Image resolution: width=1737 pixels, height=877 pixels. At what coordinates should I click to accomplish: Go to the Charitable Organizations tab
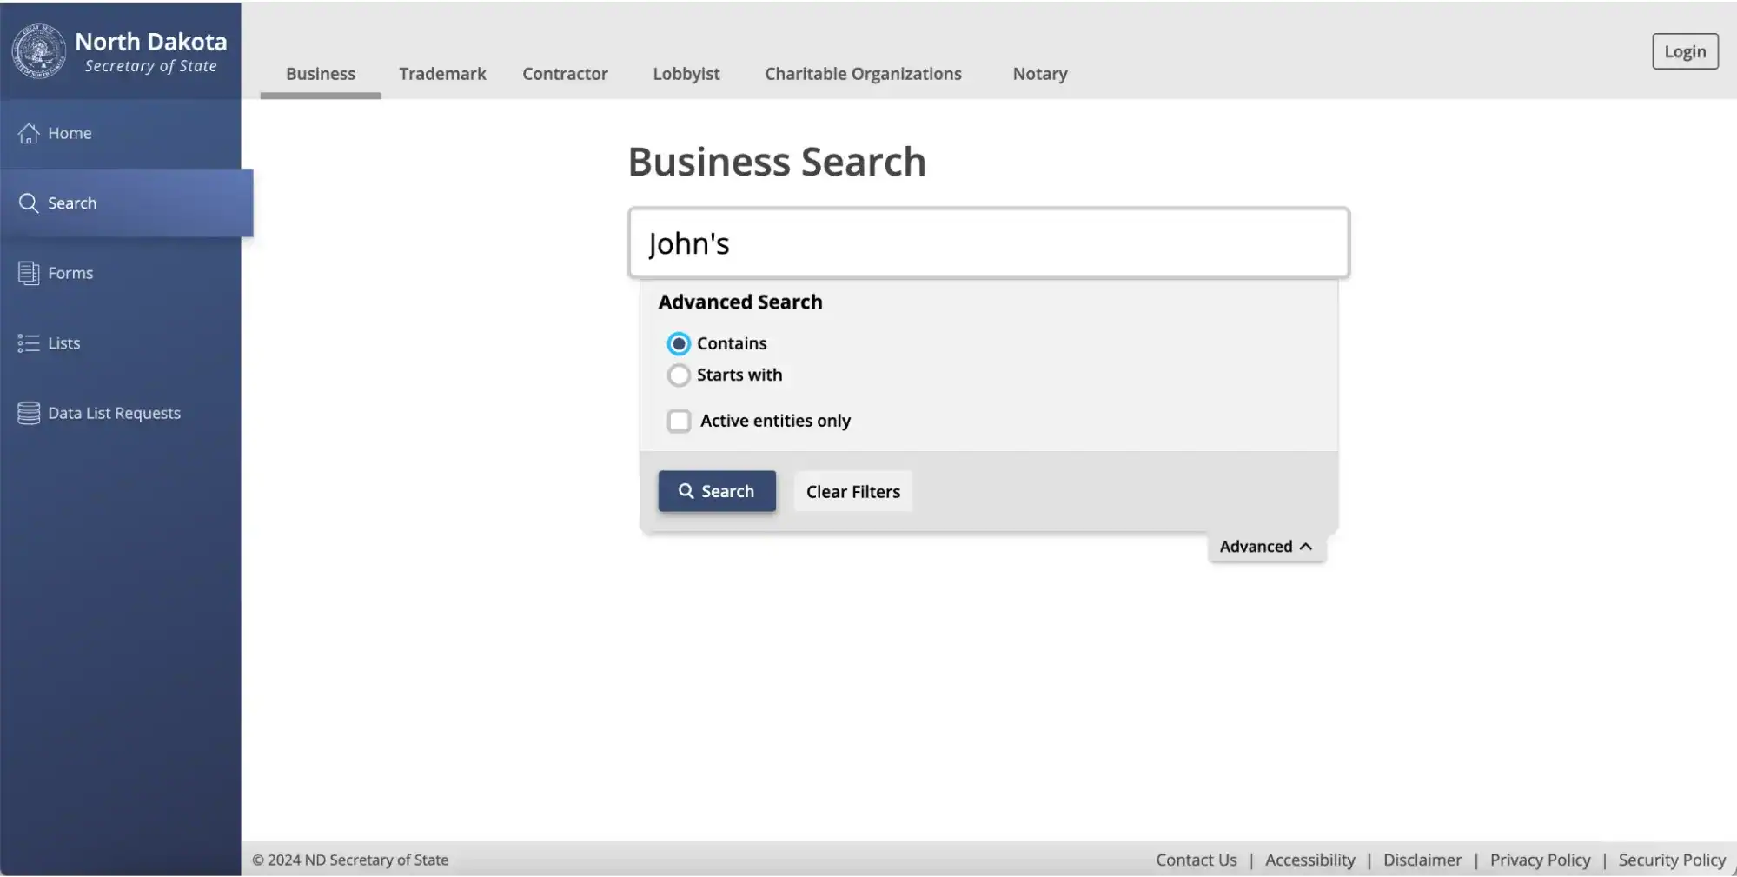pyautogui.click(x=863, y=74)
